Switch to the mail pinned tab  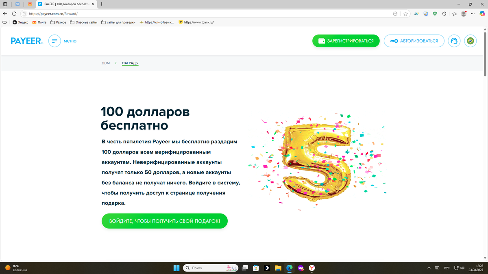coord(30,4)
